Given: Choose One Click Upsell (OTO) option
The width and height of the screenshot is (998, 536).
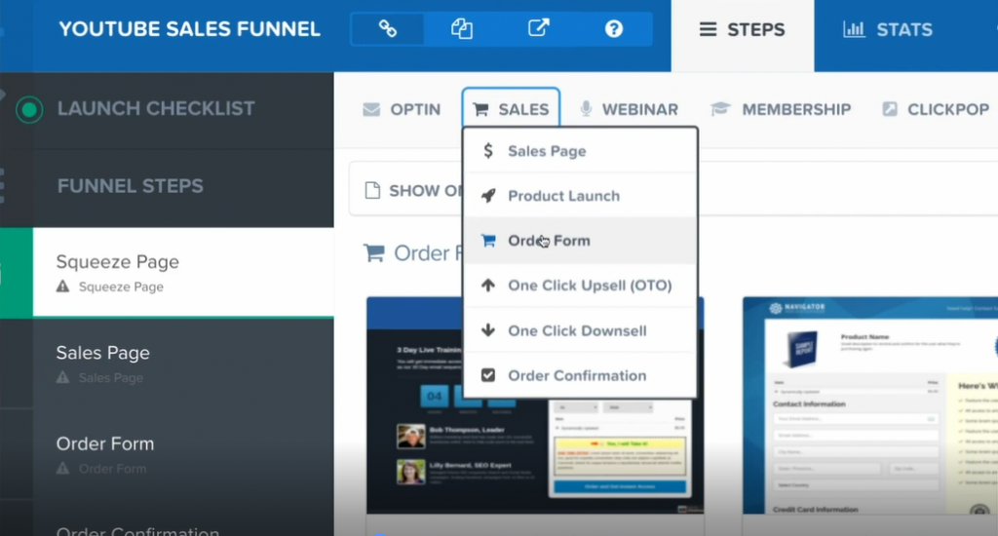Looking at the screenshot, I should [x=581, y=286].
